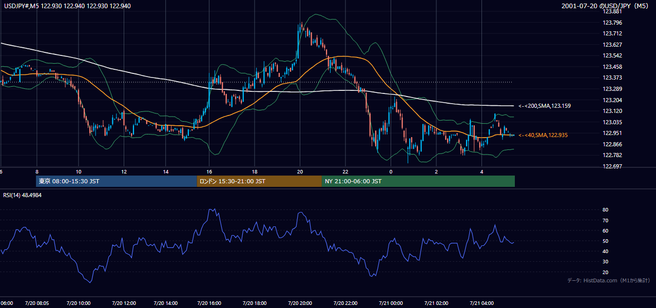Click the 2001-07-20 USD/JPY (M5) heading
The height and width of the screenshot is (308, 656).
coord(606,6)
